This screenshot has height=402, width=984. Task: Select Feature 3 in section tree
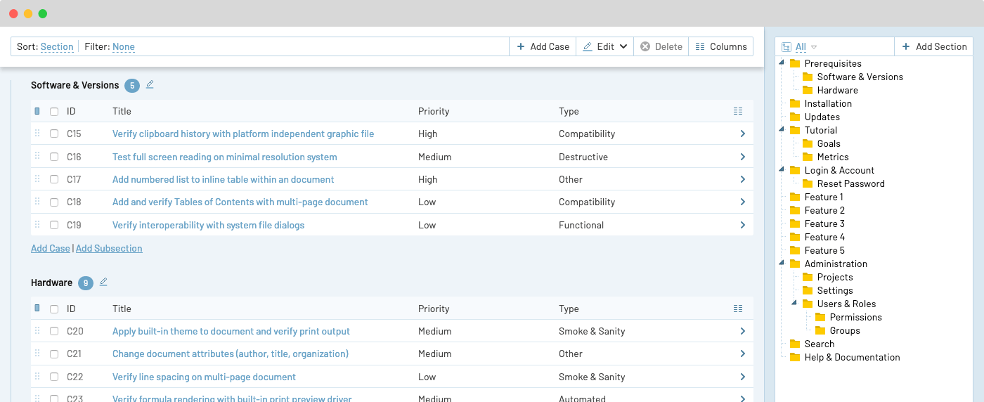tap(824, 223)
